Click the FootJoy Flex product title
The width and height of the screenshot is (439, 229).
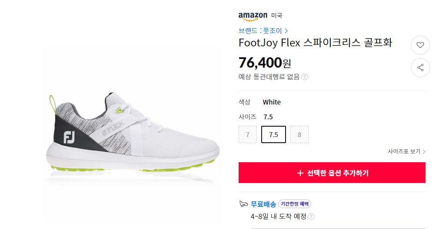pyautogui.click(x=315, y=43)
